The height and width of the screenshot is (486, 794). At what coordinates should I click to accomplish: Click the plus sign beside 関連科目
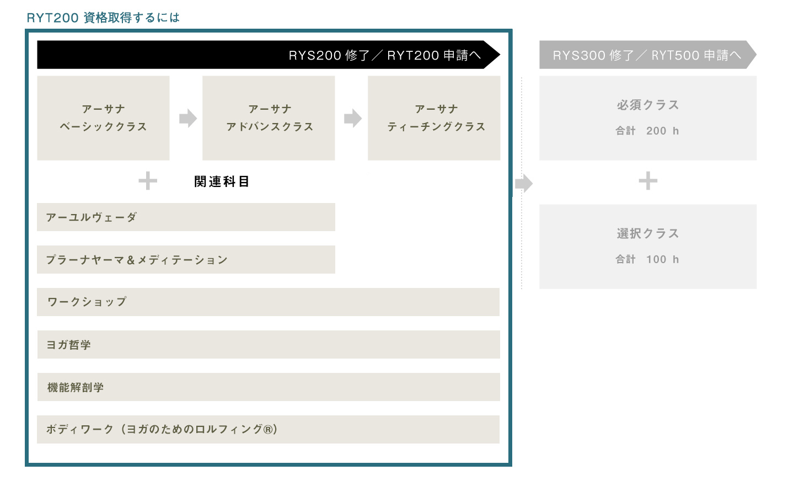click(148, 181)
